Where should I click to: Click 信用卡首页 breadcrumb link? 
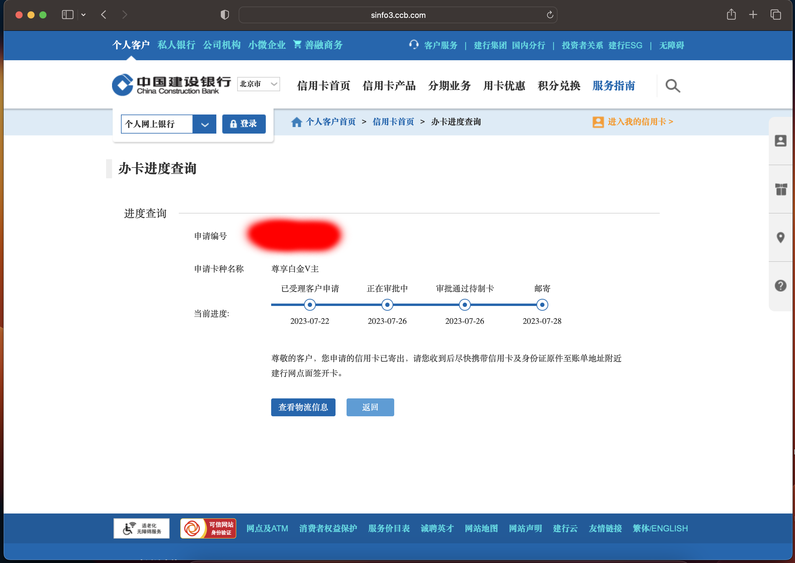pyautogui.click(x=393, y=122)
